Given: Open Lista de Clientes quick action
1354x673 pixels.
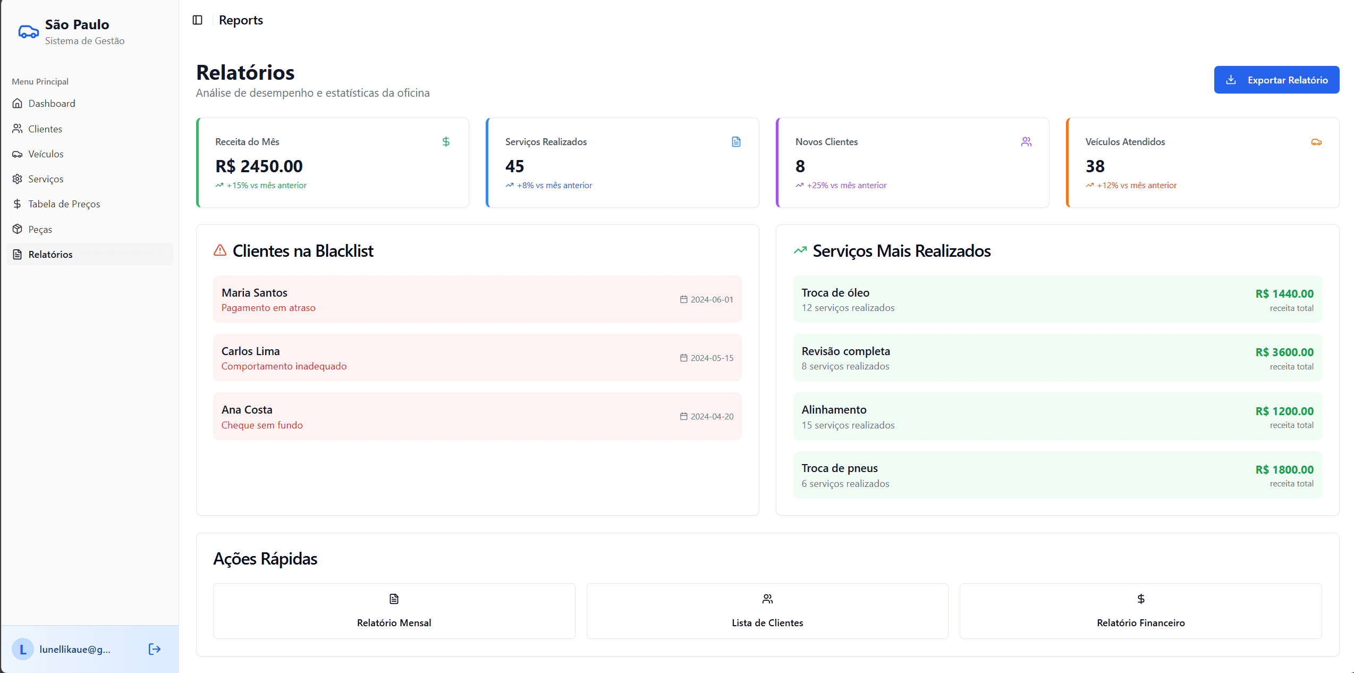Looking at the screenshot, I should click(767, 611).
